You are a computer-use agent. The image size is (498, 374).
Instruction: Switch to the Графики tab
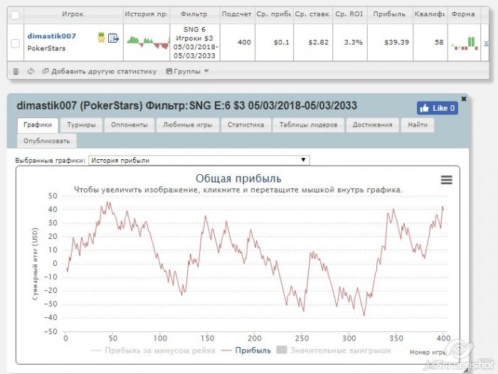pyautogui.click(x=38, y=124)
